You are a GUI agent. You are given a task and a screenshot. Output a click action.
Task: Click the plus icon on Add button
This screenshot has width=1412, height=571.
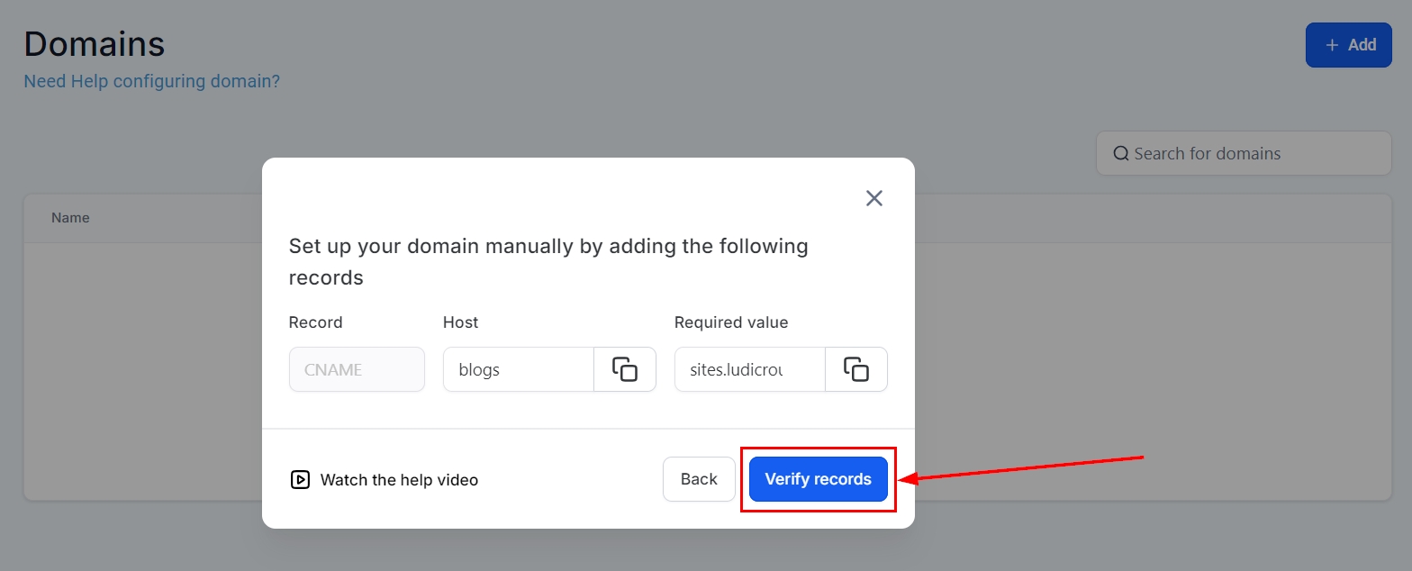1332,45
